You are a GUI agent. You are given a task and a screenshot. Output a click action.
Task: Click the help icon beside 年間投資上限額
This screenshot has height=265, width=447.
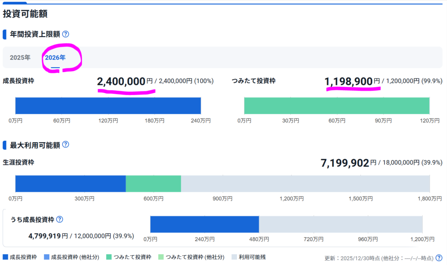pos(65,34)
